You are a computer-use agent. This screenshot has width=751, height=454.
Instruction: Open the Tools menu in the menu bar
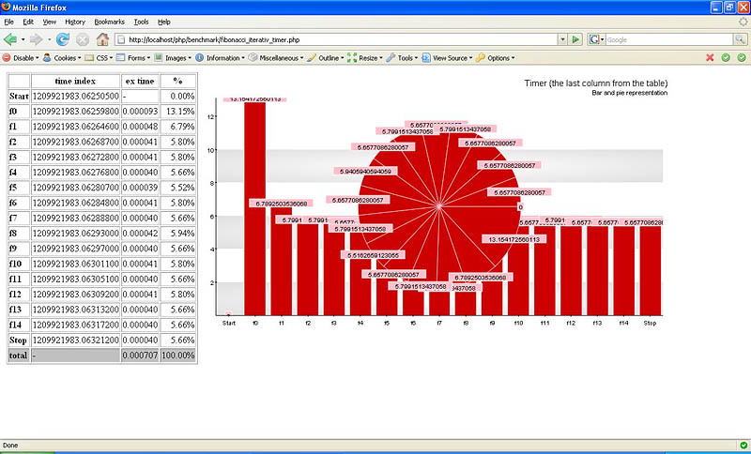click(x=141, y=22)
